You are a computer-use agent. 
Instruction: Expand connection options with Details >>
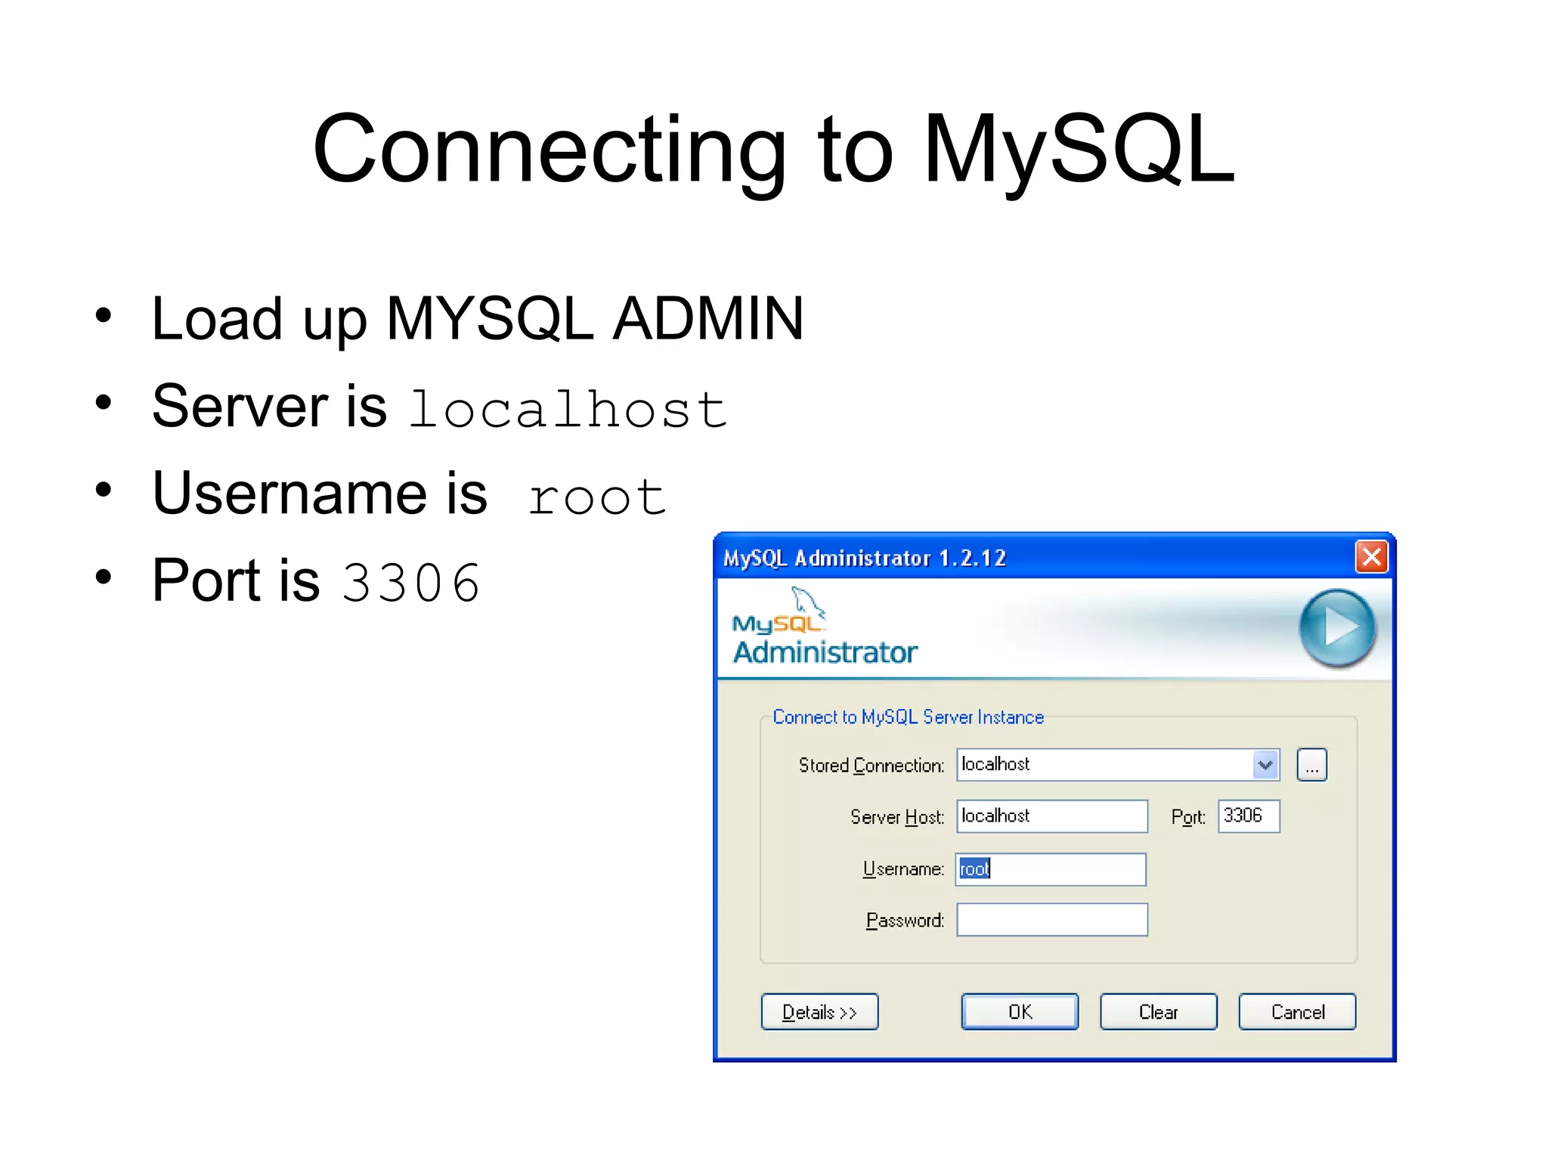[x=819, y=1012]
